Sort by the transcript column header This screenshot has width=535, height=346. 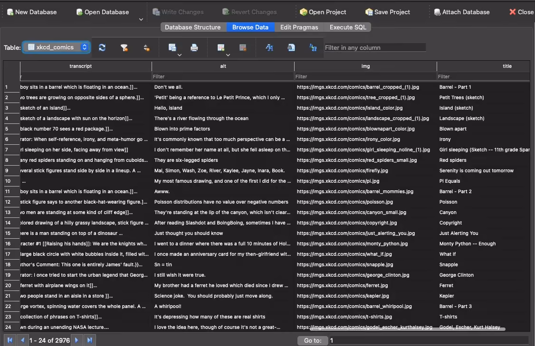pyautogui.click(x=86, y=66)
